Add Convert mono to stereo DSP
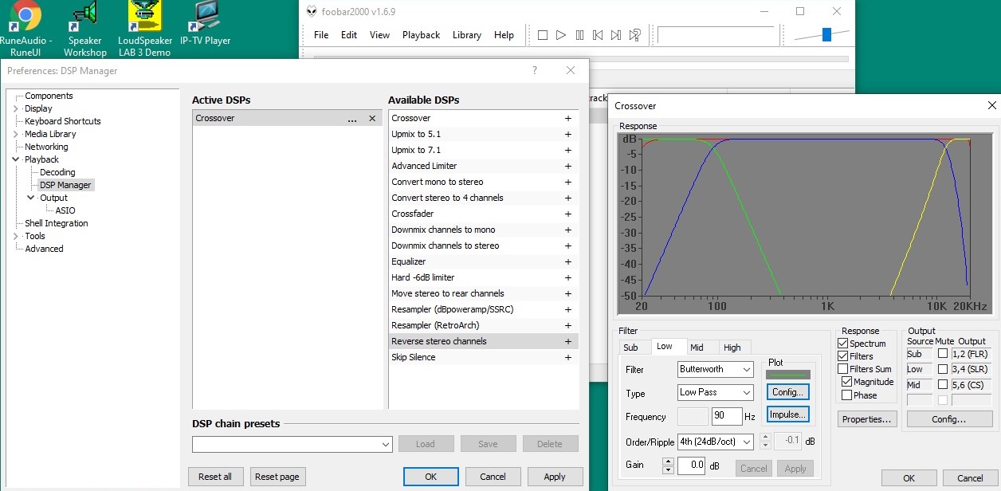This screenshot has width=1001, height=491. tap(568, 182)
